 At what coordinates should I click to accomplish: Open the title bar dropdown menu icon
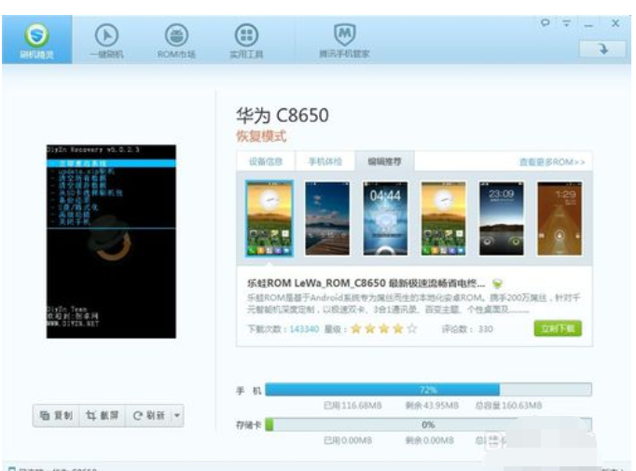[x=566, y=23]
